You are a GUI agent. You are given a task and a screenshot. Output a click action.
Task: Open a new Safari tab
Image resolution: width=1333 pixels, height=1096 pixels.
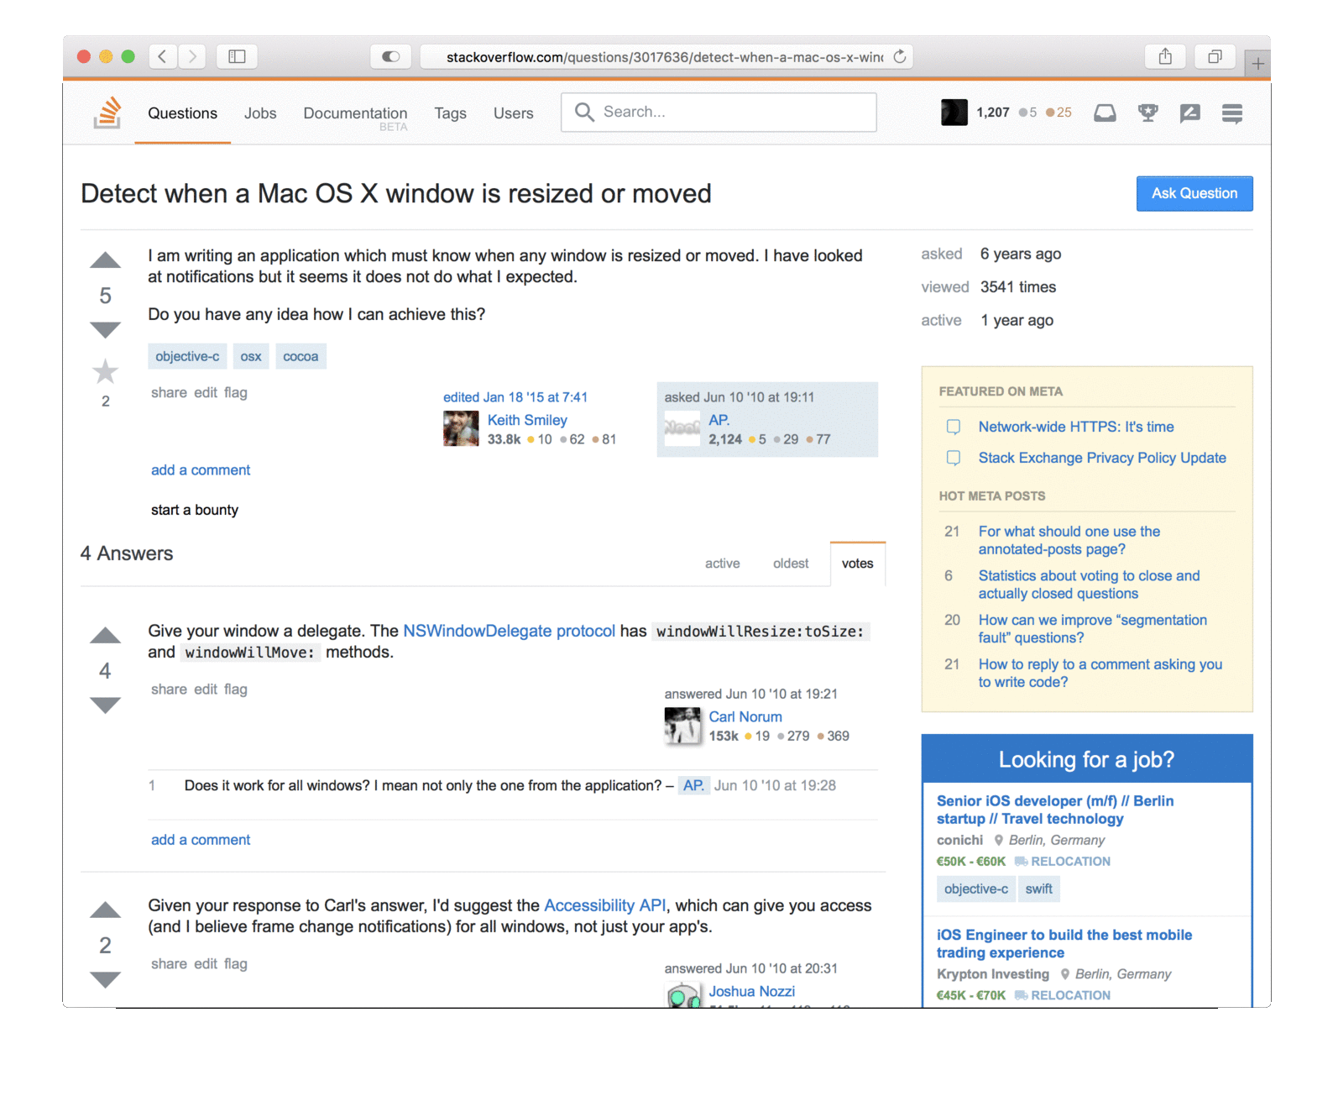pyautogui.click(x=1257, y=63)
